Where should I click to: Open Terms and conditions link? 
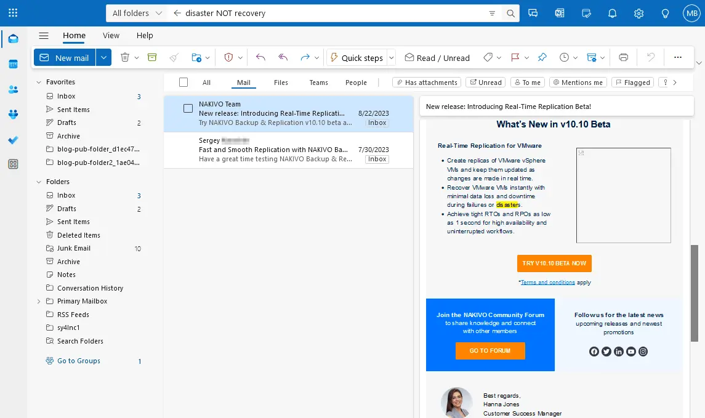pyautogui.click(x=547, y=283)
